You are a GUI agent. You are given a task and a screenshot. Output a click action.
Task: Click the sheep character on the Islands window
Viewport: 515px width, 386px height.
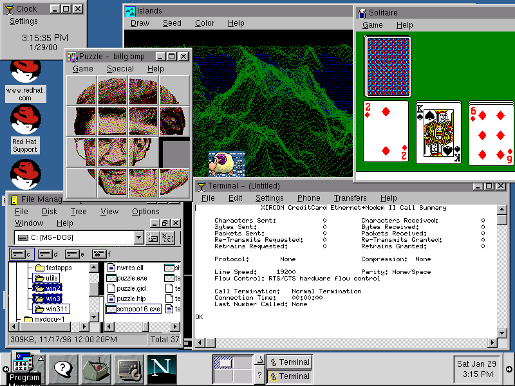tap(222, 164)
